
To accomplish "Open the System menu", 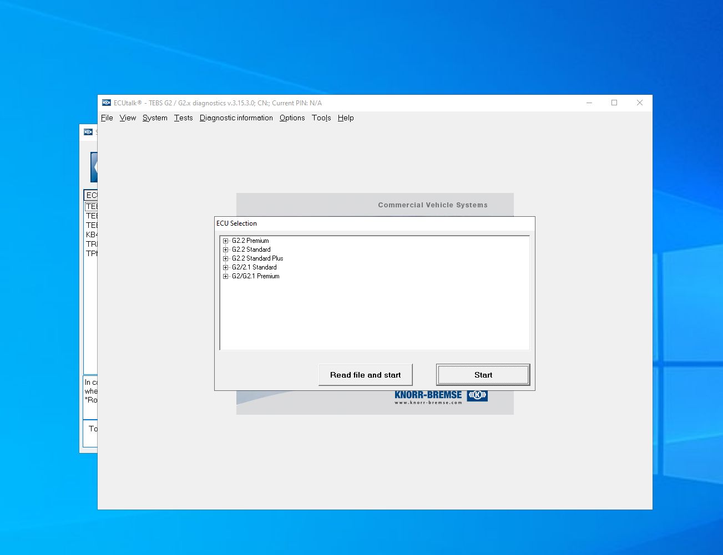I will (x=154, y=118).
